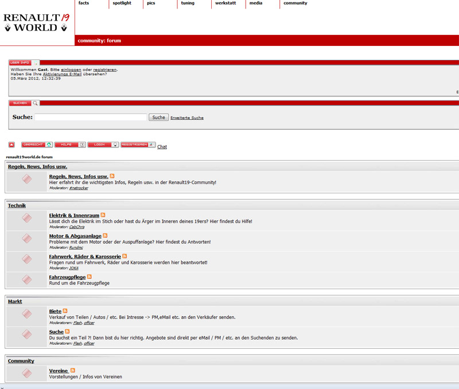459x389 pixels.
Task: Open the Vereine forum
Action: point(59,371)
